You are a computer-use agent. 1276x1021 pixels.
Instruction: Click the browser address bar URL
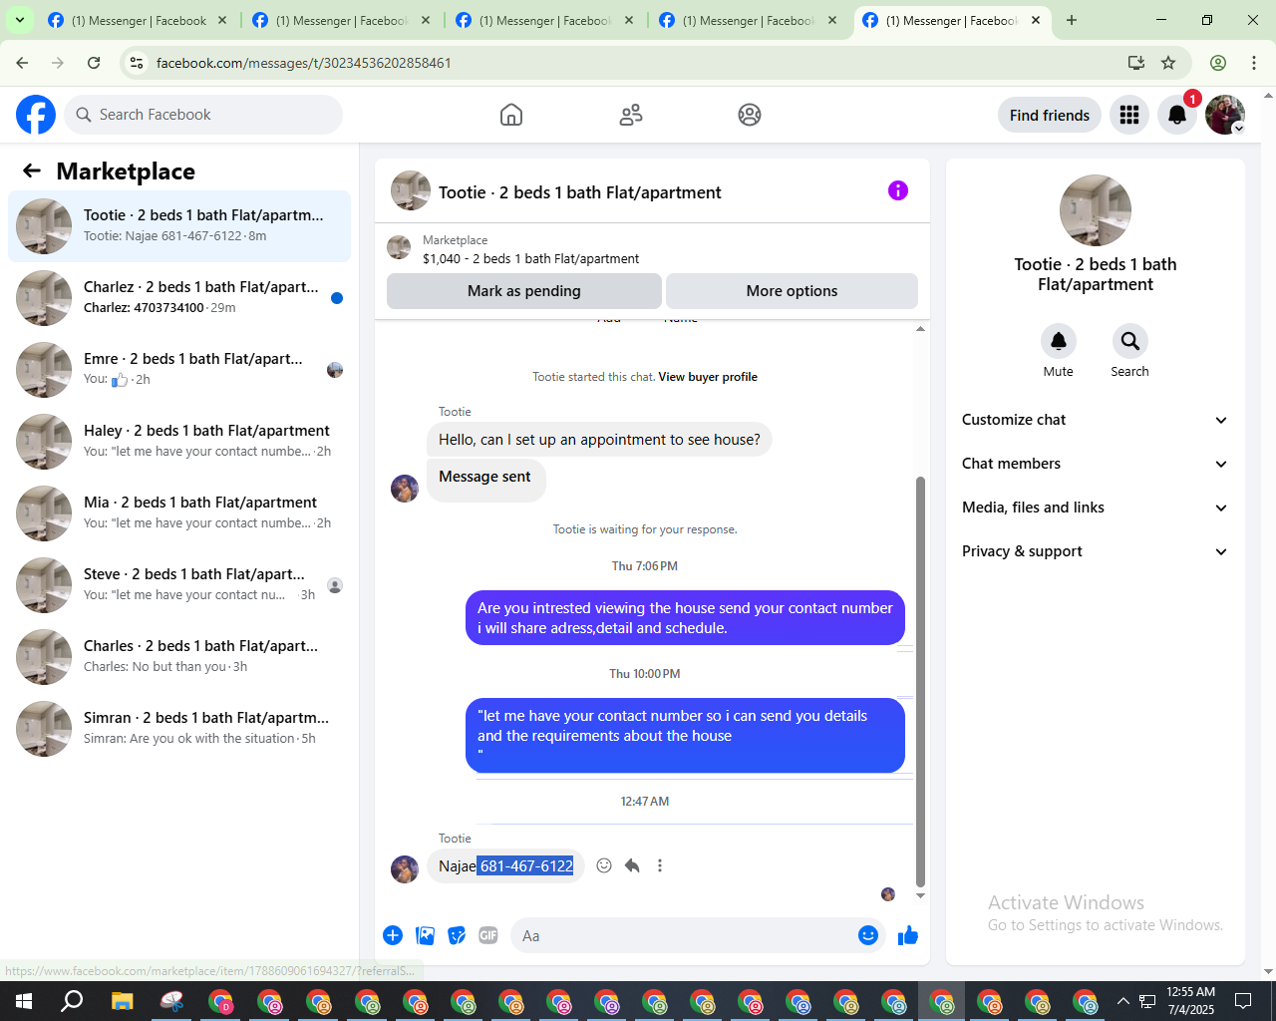coord(304,63)
